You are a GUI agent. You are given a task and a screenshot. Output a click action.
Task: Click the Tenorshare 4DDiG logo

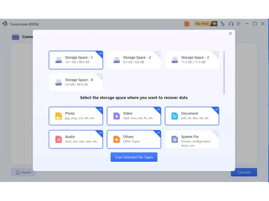pyautogui.click(x=5, y=24)
